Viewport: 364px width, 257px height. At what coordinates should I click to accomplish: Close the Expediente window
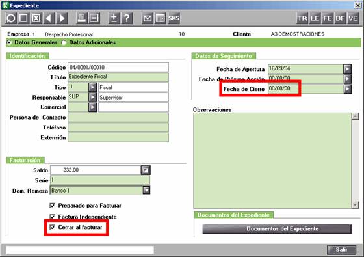click(x=358, y=5)
